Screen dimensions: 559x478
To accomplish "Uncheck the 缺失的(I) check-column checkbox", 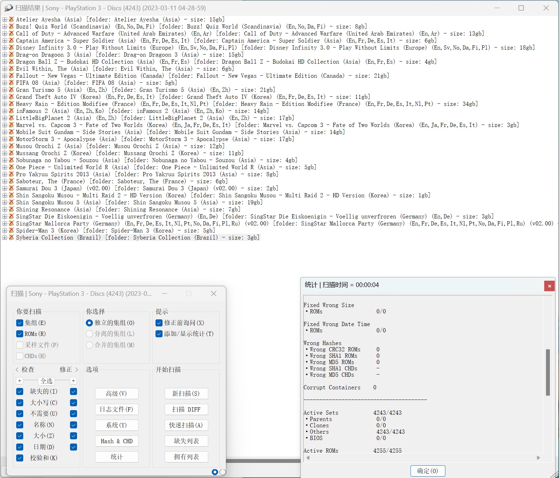I will click(x=20, y=391).
